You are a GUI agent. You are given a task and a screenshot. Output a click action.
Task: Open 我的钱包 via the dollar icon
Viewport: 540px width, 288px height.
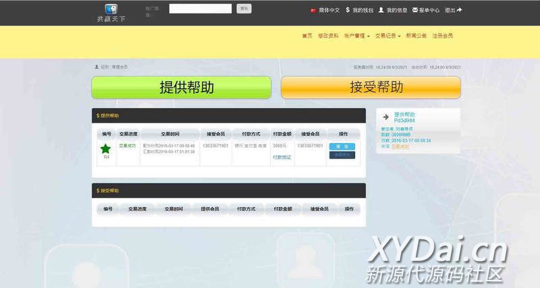348,10
